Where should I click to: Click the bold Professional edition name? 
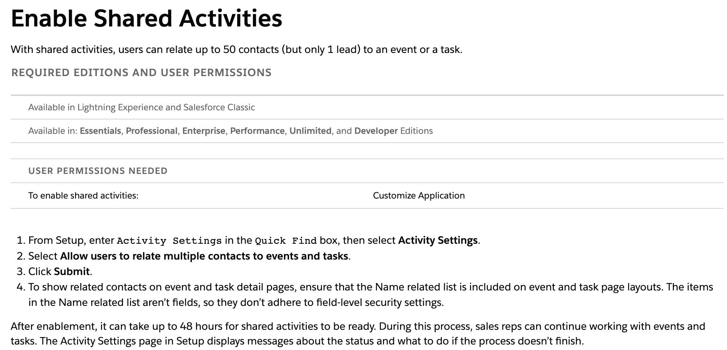click(151, 131)
